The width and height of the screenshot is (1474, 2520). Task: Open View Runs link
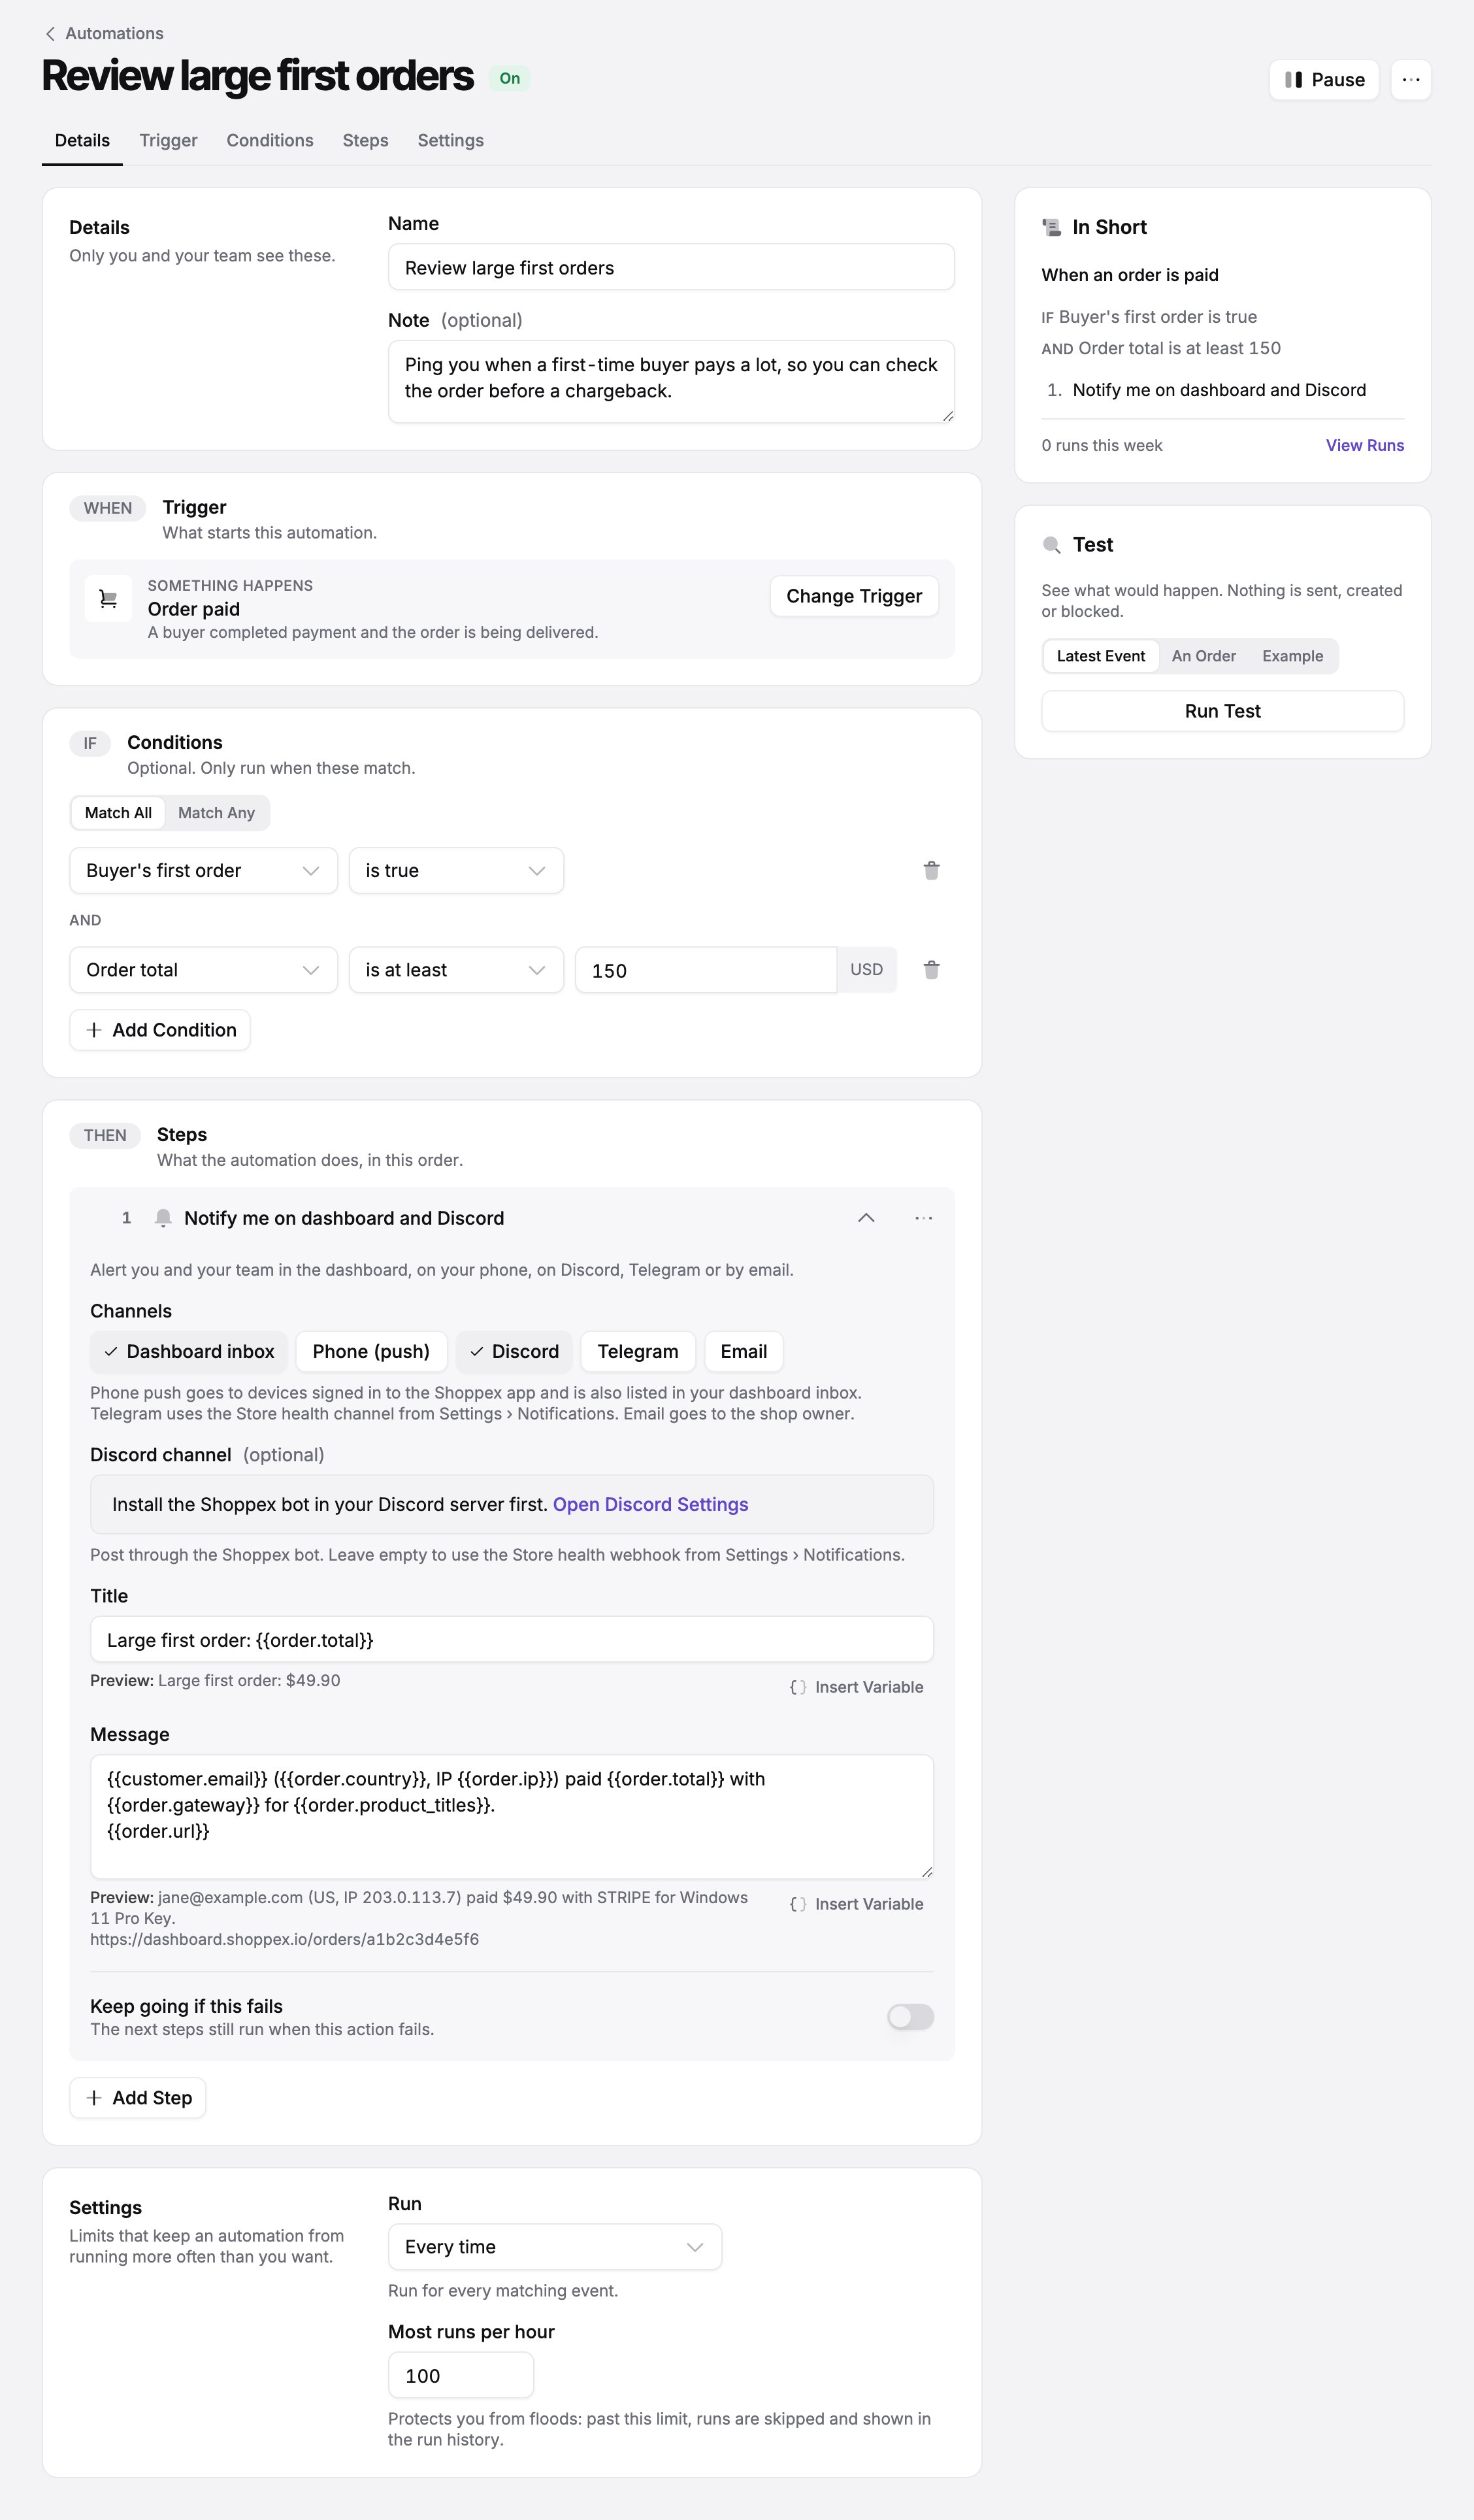(1364, 445)
